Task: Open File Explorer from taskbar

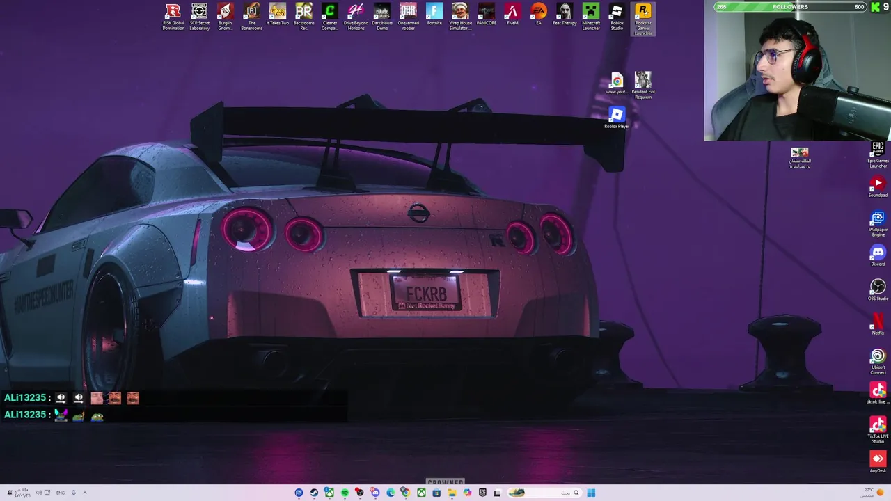Action: [452, 493]
